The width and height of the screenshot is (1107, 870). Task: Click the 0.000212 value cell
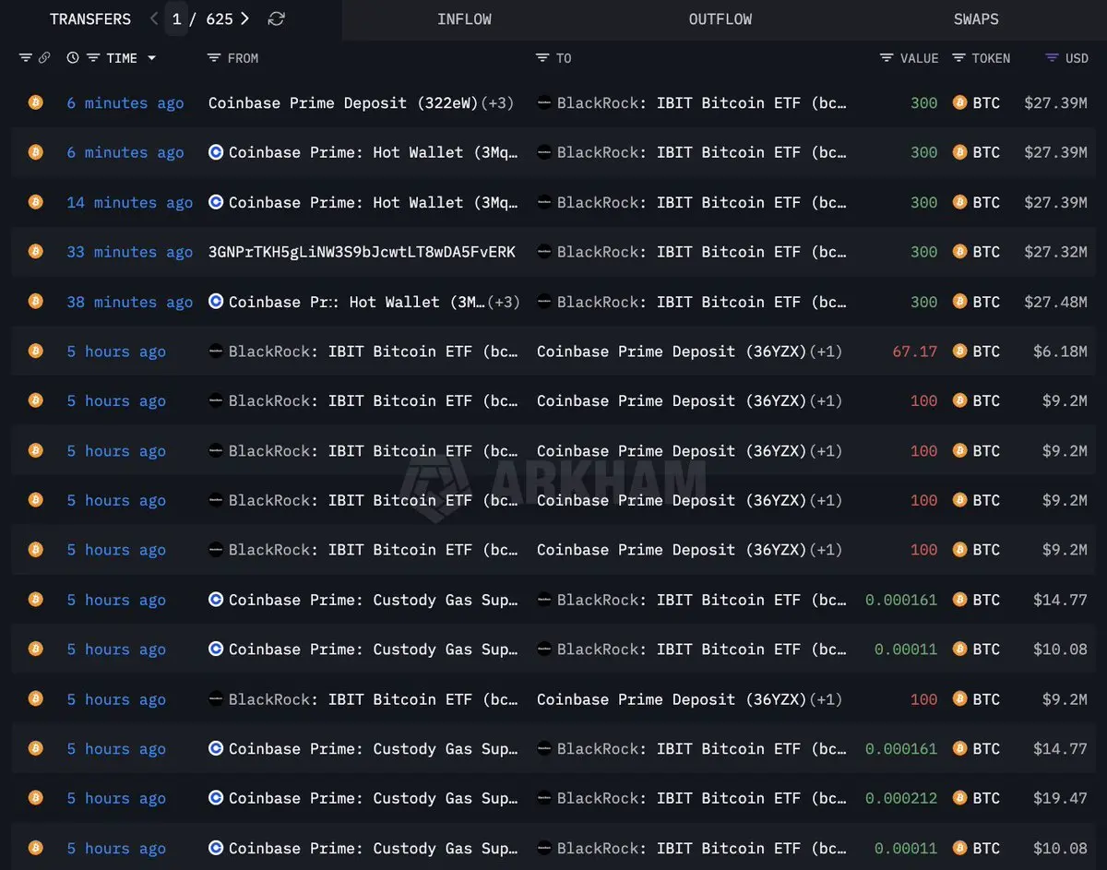pyautogui.click(x=901, y=798)
